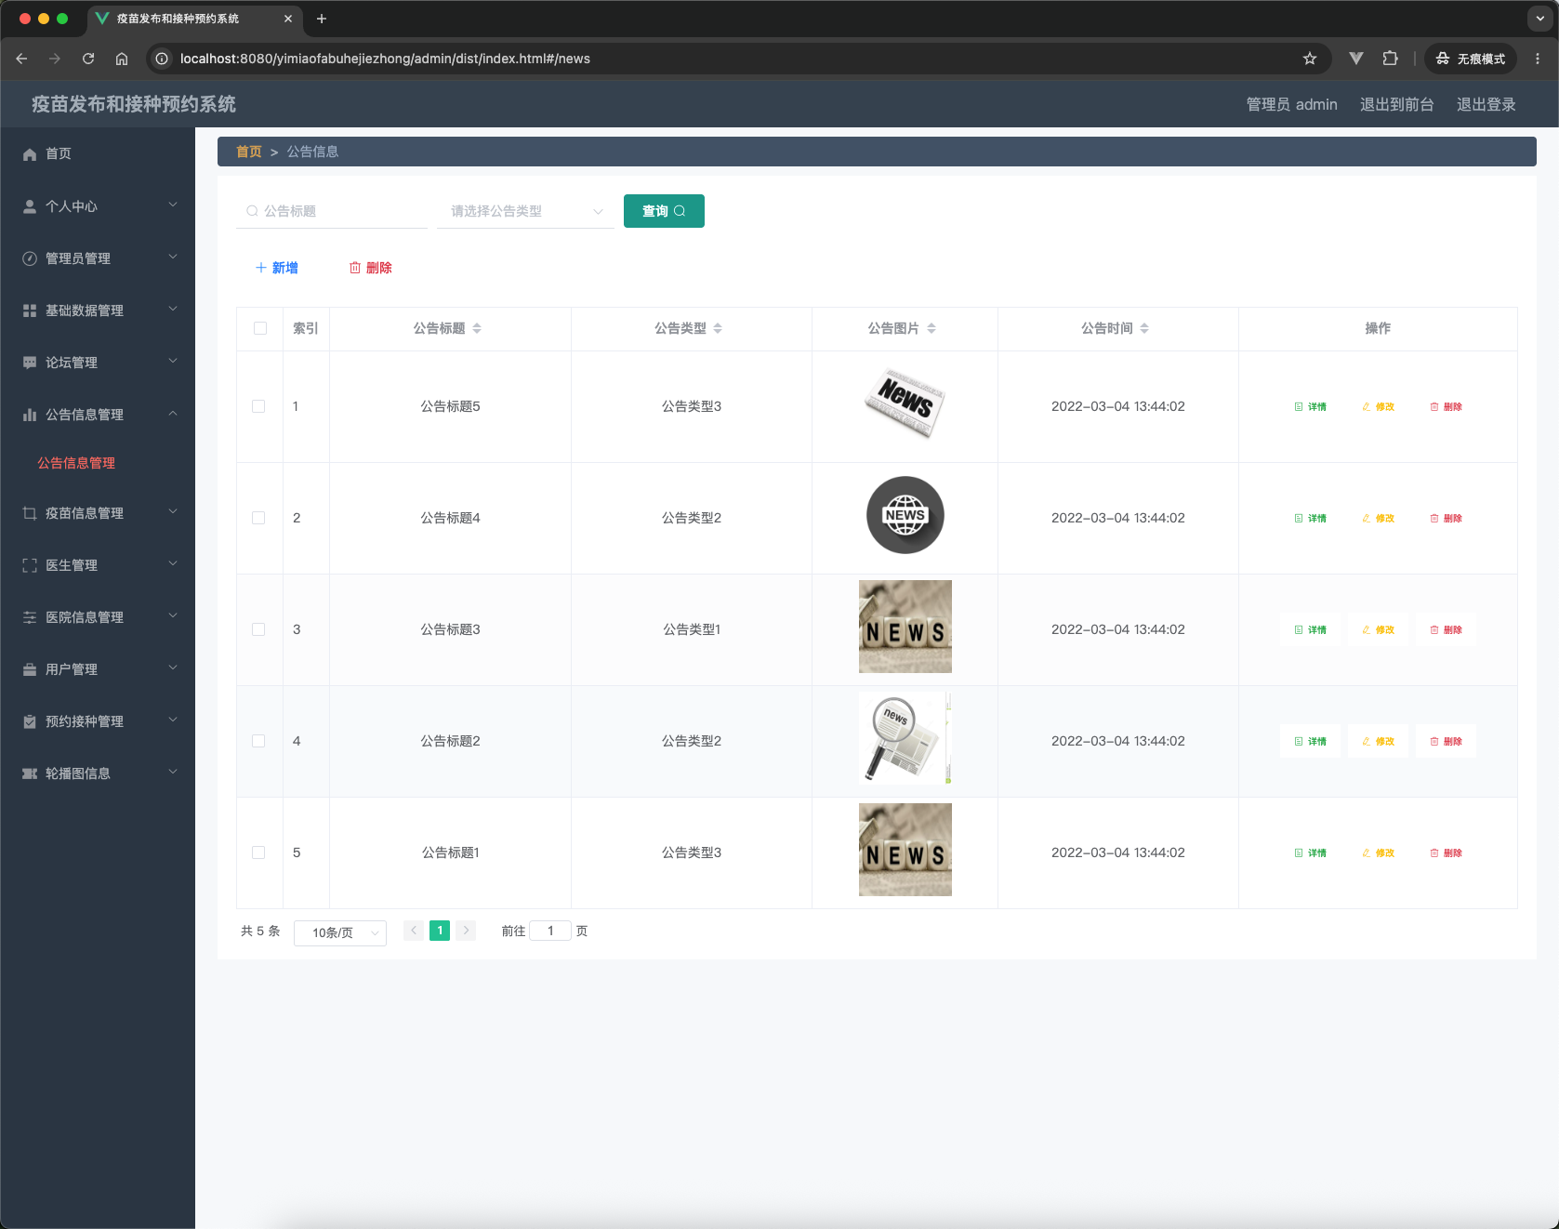This screenshot has width=1559, height=1229.
Task: Click the magnifier news thumbnail in row 4
Action: tap(905, 738)
